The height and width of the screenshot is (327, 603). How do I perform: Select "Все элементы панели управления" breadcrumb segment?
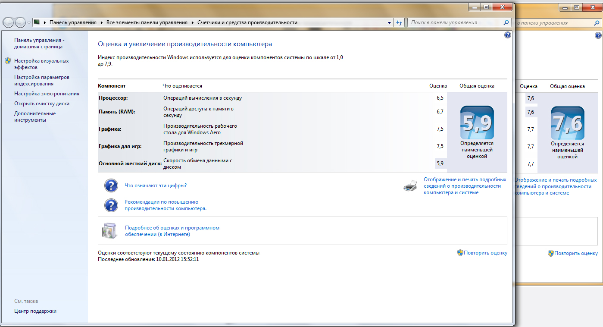click(x=147, y=22)
